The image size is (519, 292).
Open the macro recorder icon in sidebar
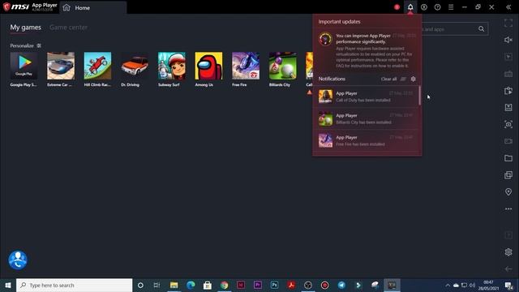click(x=508, y=90)
